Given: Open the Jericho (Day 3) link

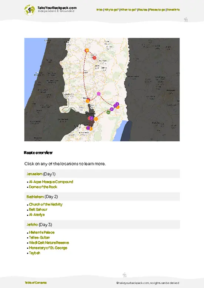Looking at the screenshot, I should (32, 225).
